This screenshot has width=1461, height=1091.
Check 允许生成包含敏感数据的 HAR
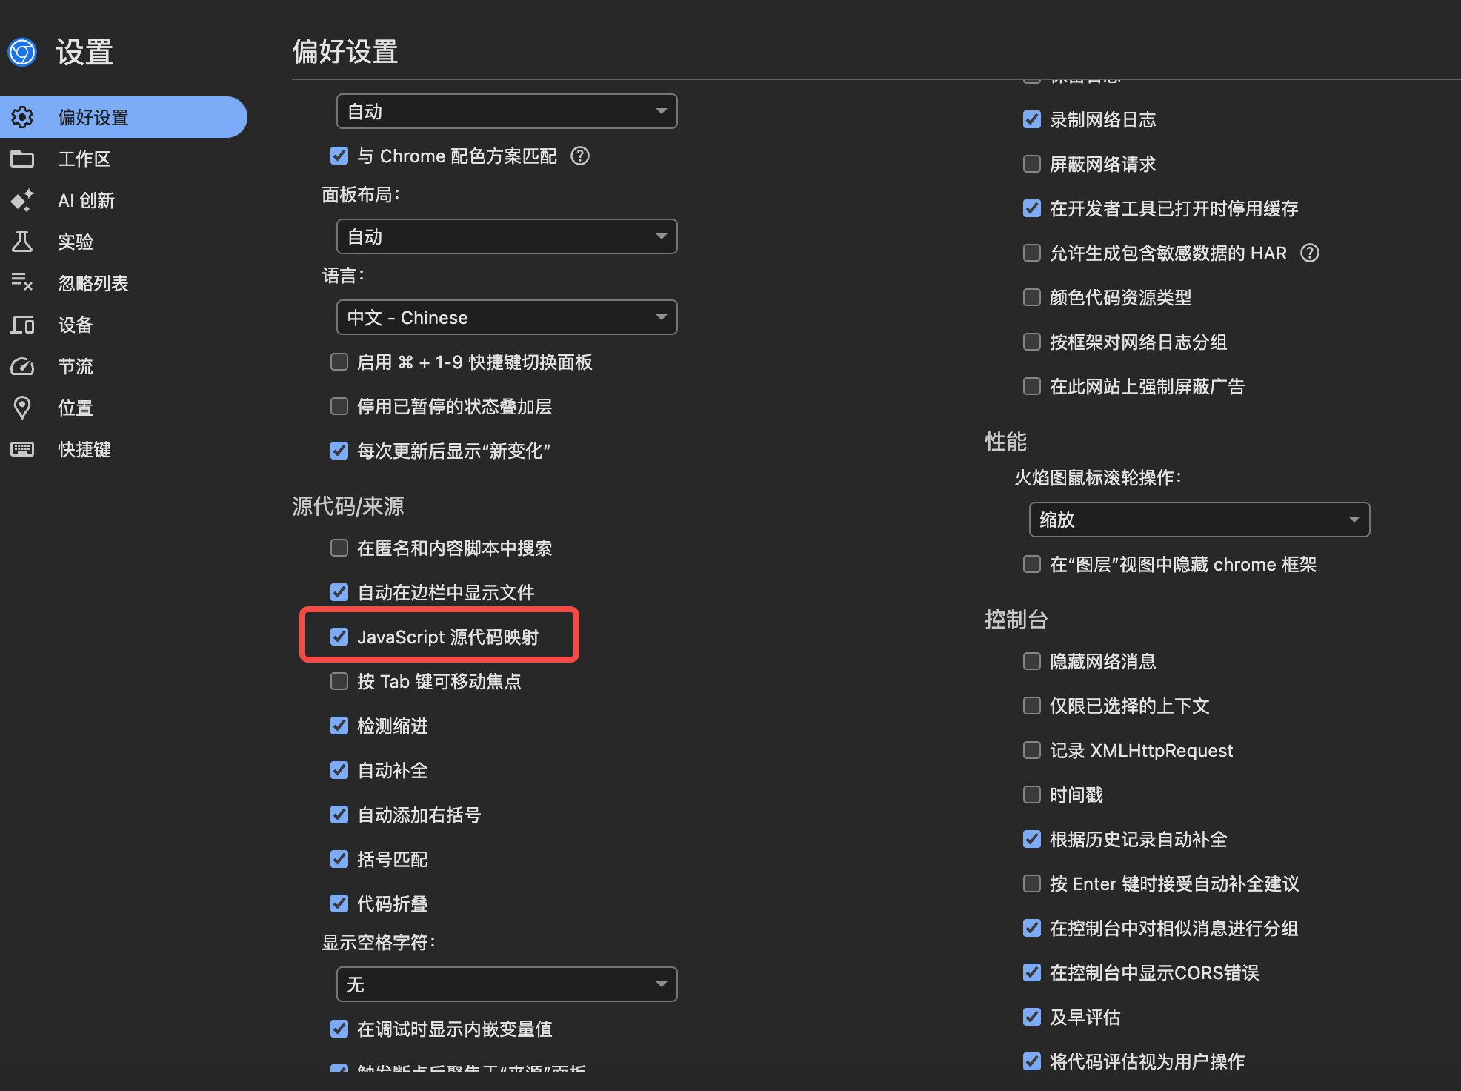click(1032, 253)
